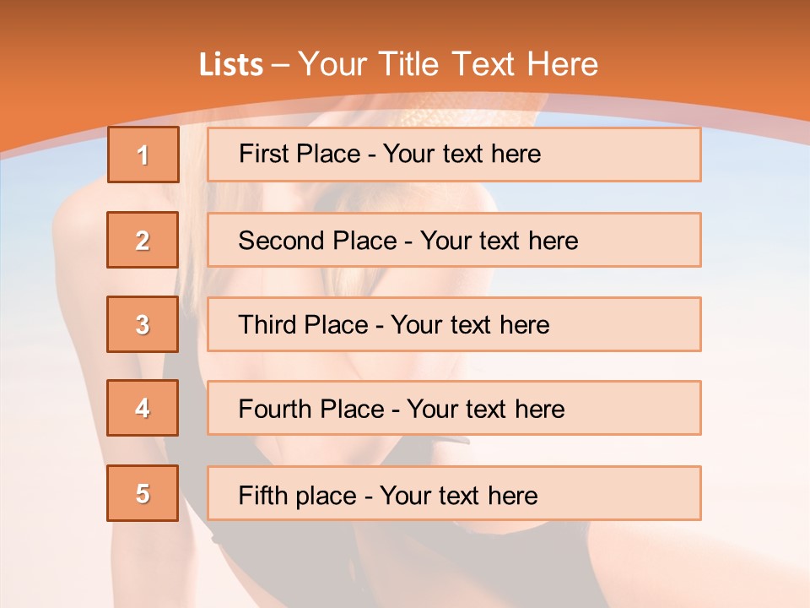Select the number 2 box

143,240
